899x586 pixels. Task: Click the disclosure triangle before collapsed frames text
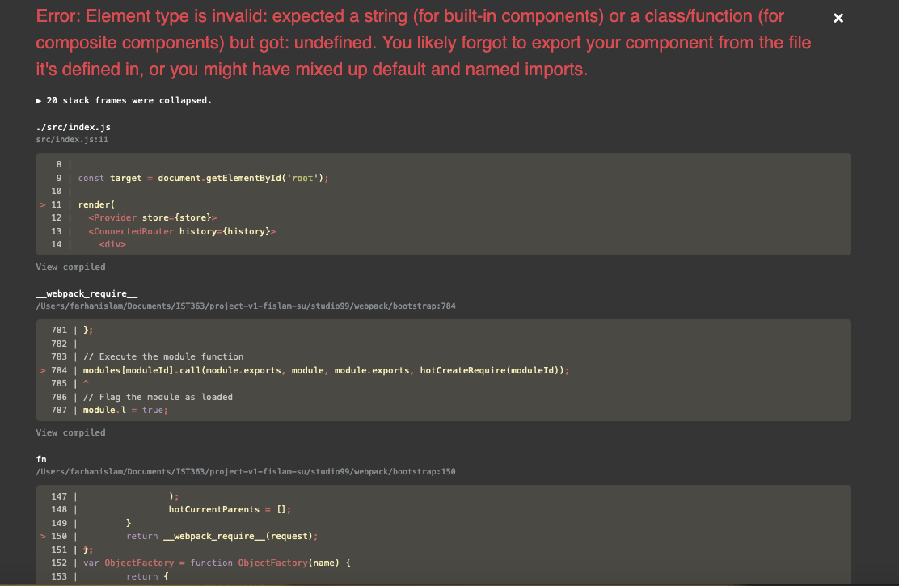pos(37,100)
